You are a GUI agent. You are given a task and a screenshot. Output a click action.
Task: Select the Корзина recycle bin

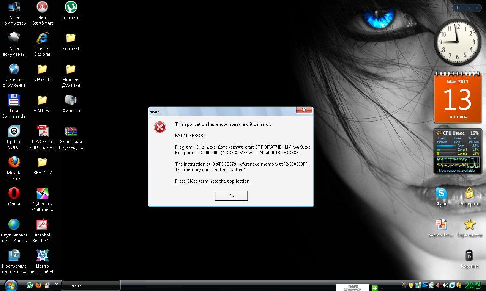pos(470,259)
